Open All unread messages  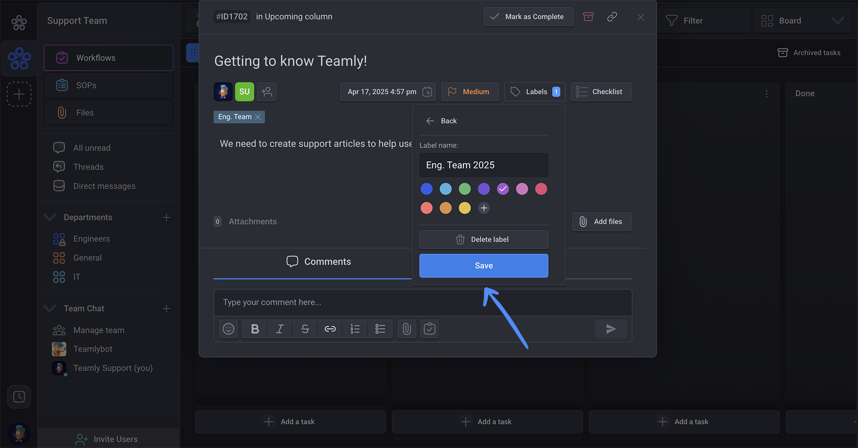coord(82,148)
